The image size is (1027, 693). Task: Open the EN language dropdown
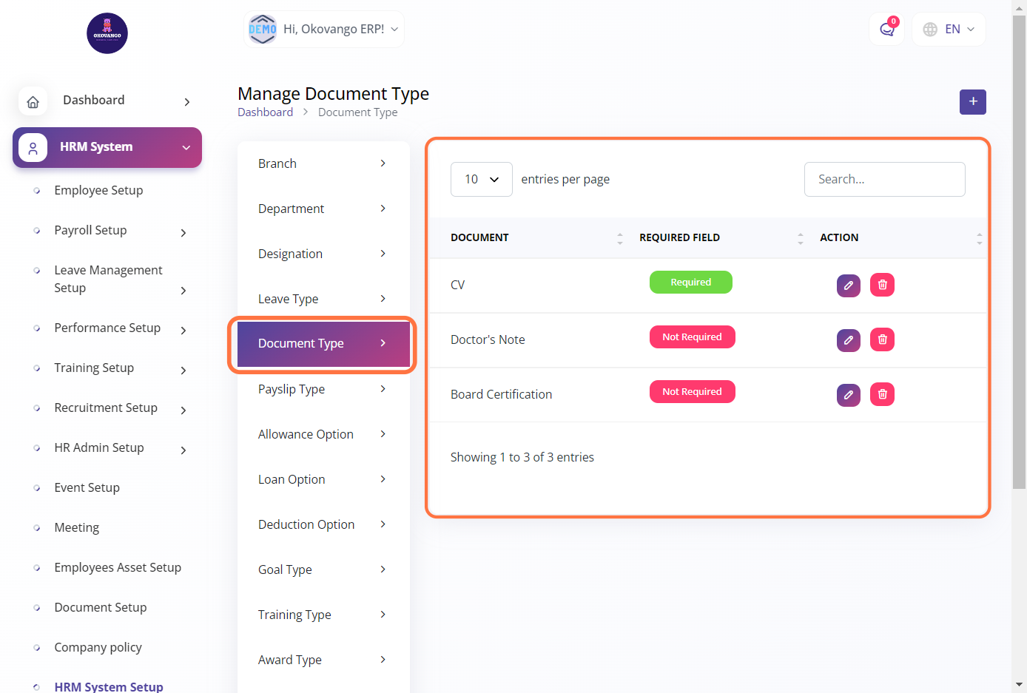coord(949,30)
